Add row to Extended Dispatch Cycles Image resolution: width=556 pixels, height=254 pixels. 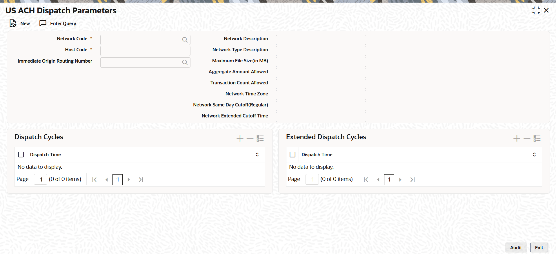[x=517, y=138]
